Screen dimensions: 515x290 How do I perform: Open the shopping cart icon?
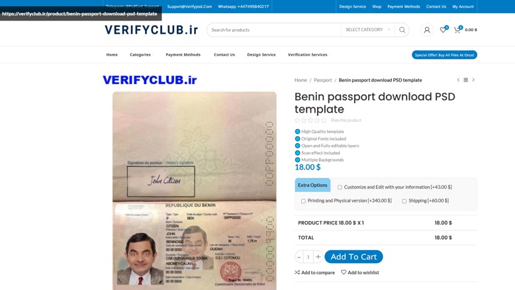coord(457,30)
